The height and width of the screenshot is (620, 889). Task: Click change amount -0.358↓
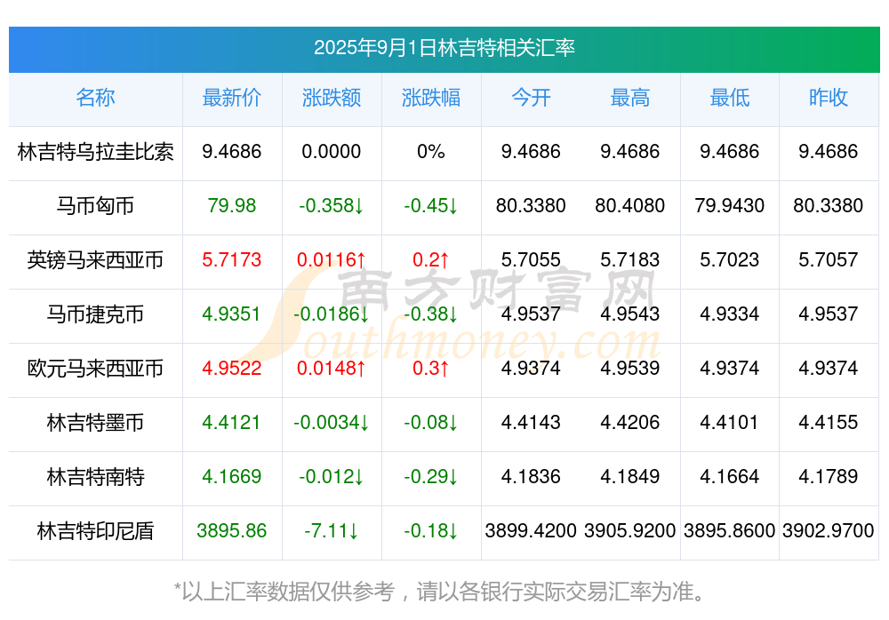click(331, 205)
